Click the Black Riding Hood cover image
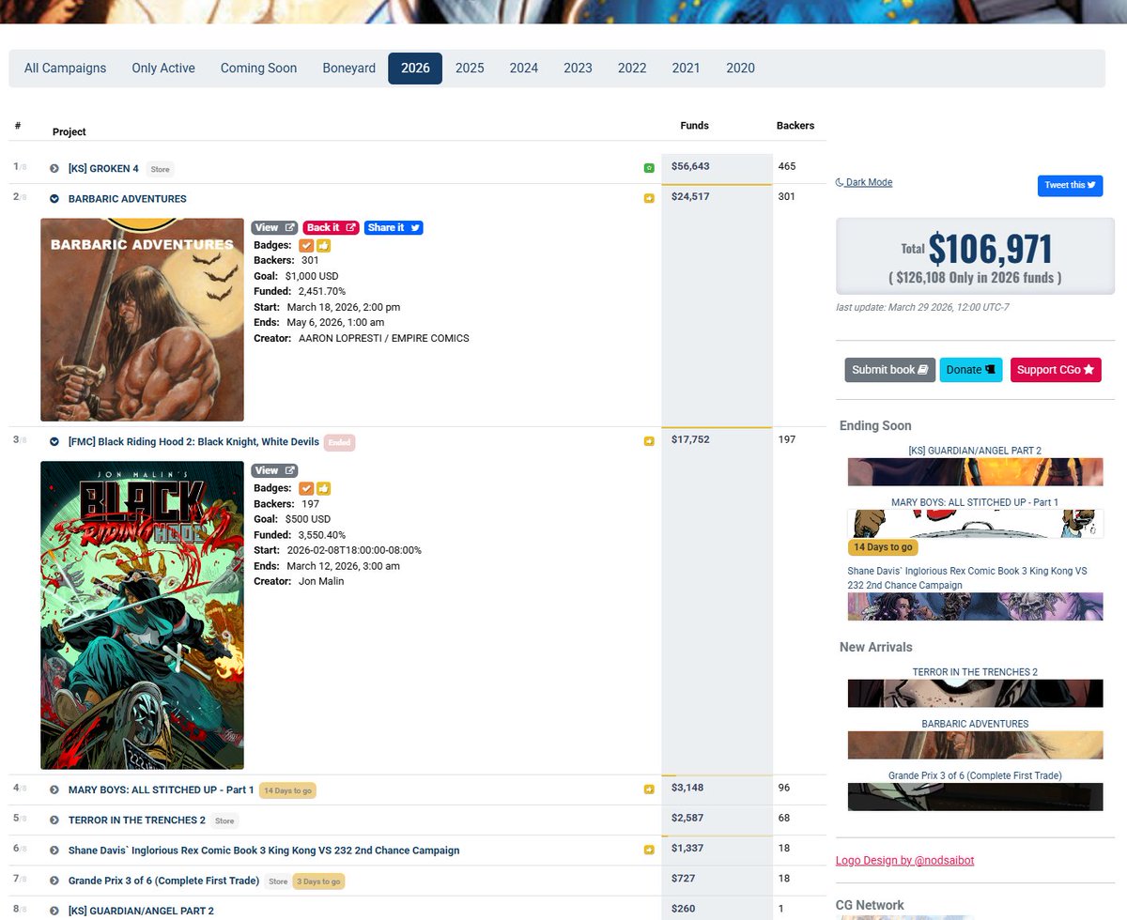This screenshot has width=1127, height=920. coord(142,616)
